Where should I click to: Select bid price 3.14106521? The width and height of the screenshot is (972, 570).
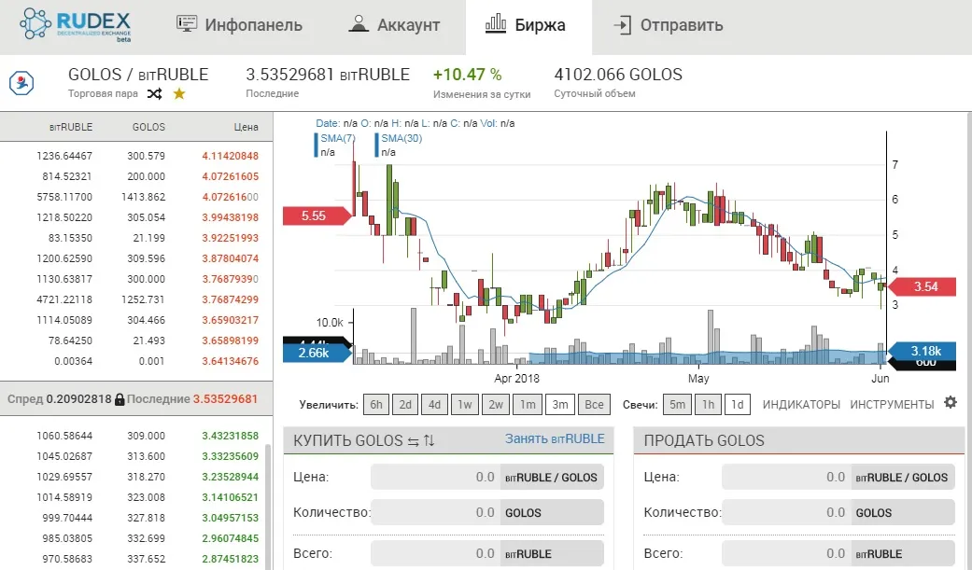click(x=230, y=497)
